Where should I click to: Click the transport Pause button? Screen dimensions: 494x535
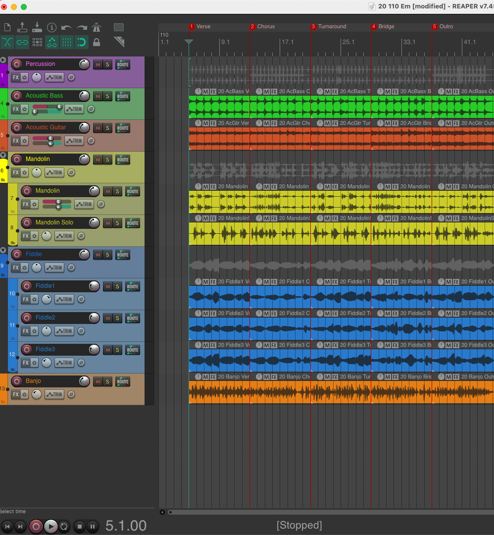[x=93, y=527]
